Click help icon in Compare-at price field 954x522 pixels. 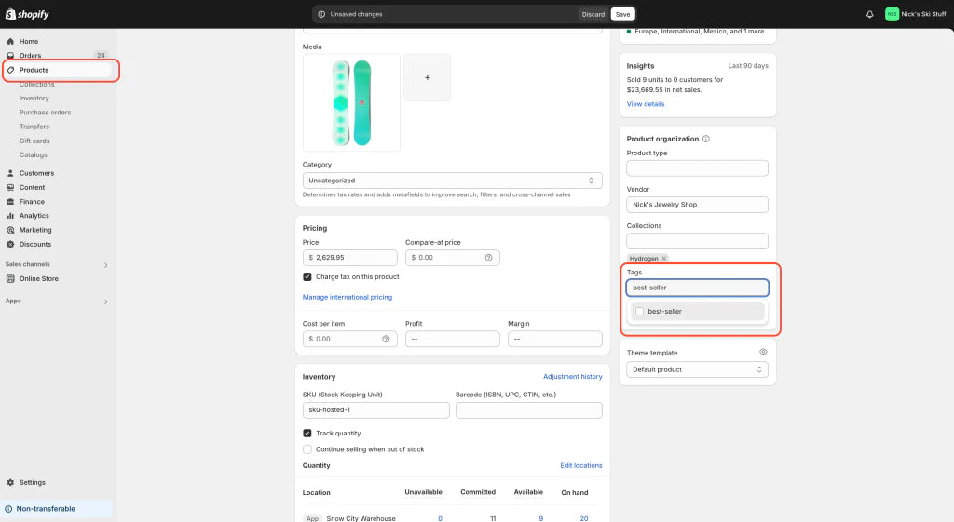pos(488,258)
